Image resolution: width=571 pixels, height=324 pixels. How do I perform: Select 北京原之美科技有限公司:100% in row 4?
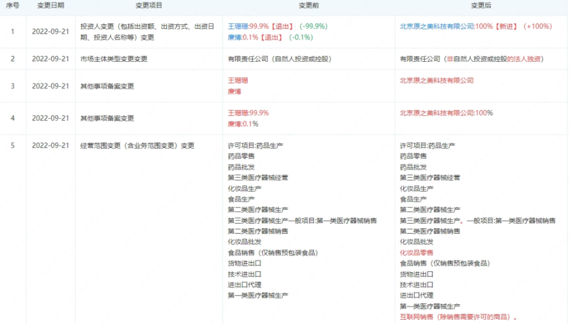point(446,113)
